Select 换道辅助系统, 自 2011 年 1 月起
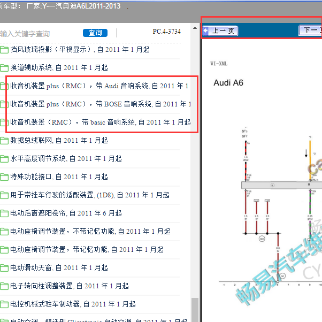Screen dimensions: 322x322 pos(59,67)
